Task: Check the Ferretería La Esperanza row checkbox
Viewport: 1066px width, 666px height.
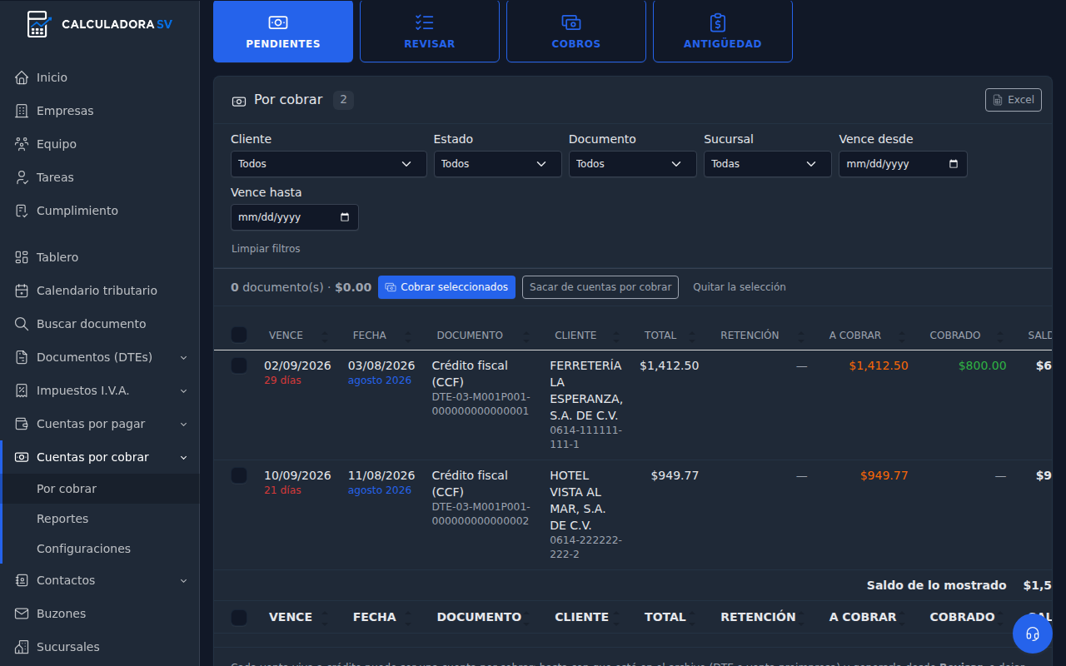Action: click(239, 365)
